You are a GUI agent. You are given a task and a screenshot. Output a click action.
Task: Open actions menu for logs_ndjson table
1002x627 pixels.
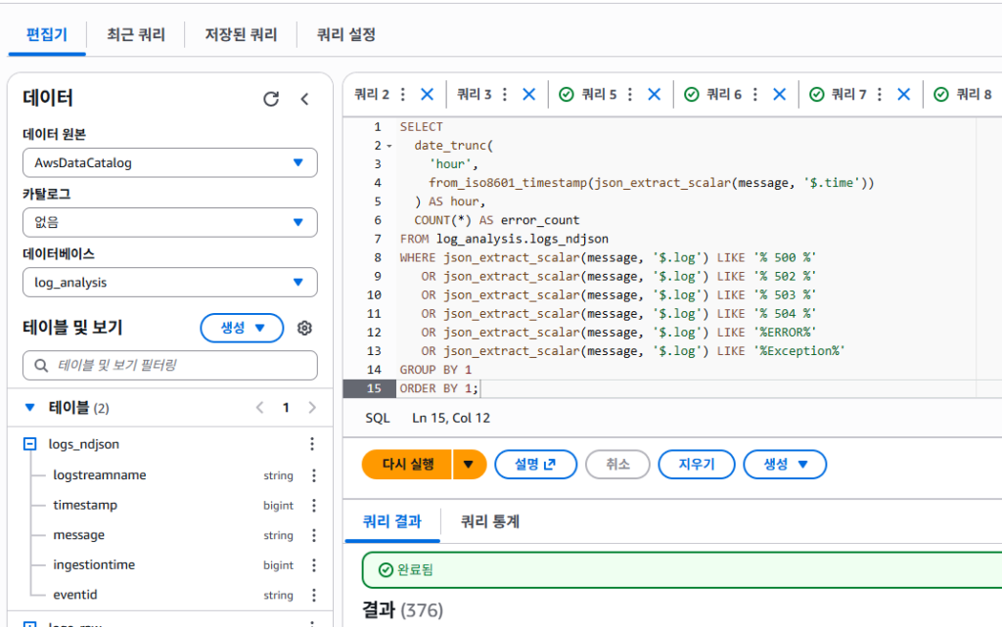(x=312, y=444)
